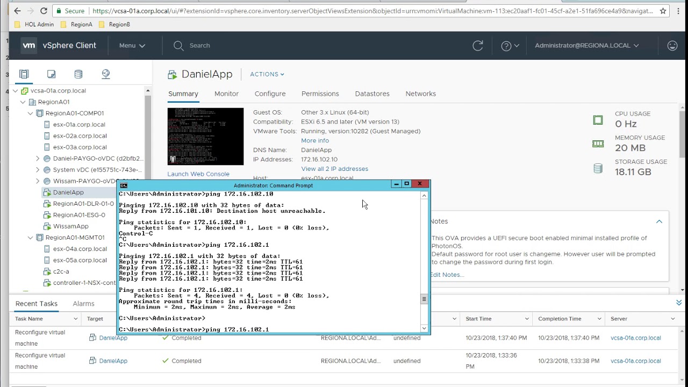This screenshot has width=688, height=387.
Task: Select RegionA01-ESG-0 in inventory tree
Action: tap(78, 215)
